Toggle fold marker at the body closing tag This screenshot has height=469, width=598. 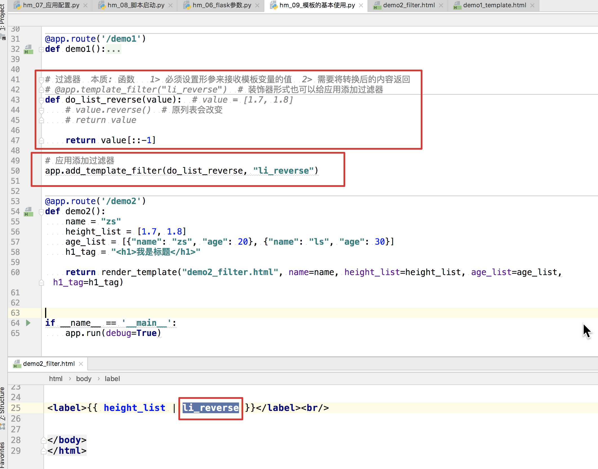(44, 440)
